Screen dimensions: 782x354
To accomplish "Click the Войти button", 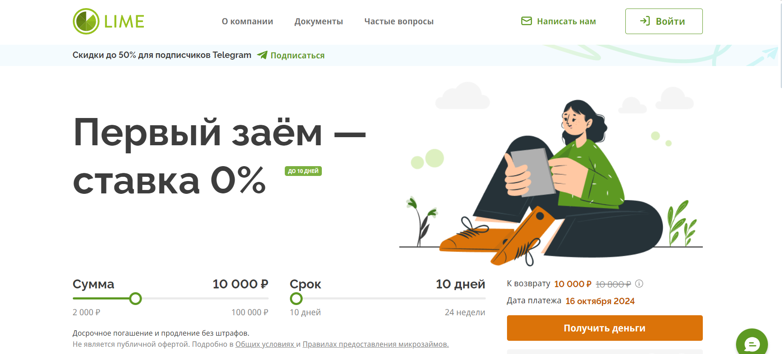I will coord(664,21).
